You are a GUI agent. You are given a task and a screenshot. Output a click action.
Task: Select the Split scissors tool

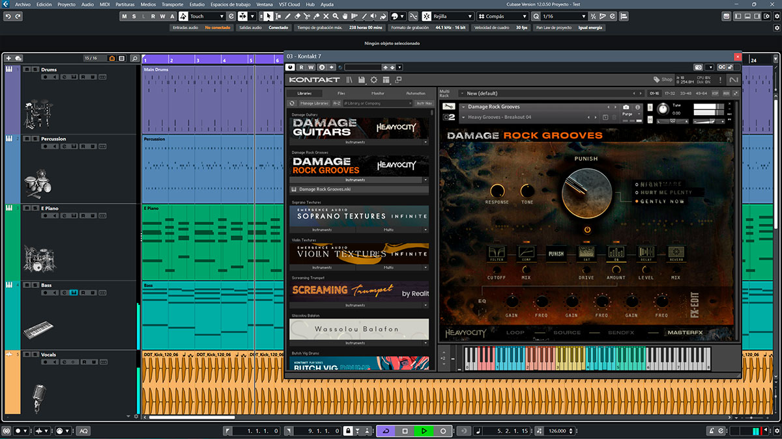coord(307,16)
